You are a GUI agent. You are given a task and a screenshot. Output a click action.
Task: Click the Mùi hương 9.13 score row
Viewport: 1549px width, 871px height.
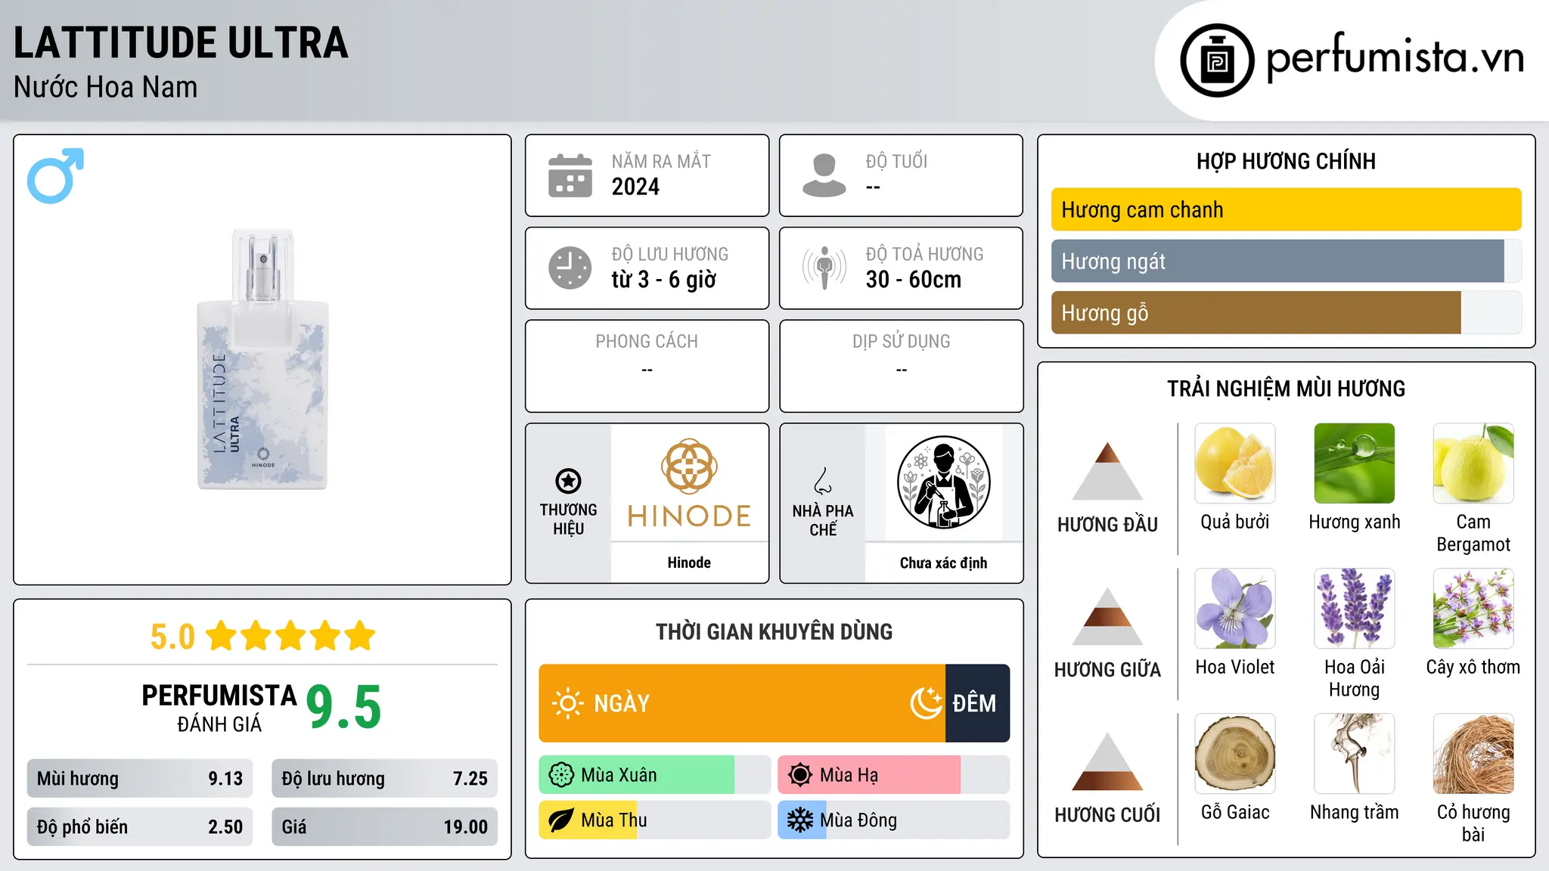pyautogui.click(x=140, y=779)
